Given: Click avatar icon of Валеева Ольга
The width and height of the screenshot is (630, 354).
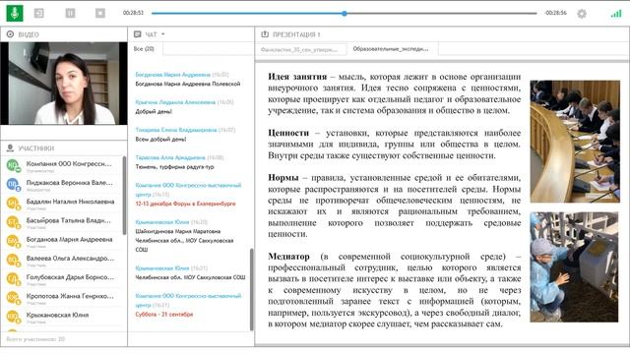Looking at the screenshot, I should click(13, 260).
